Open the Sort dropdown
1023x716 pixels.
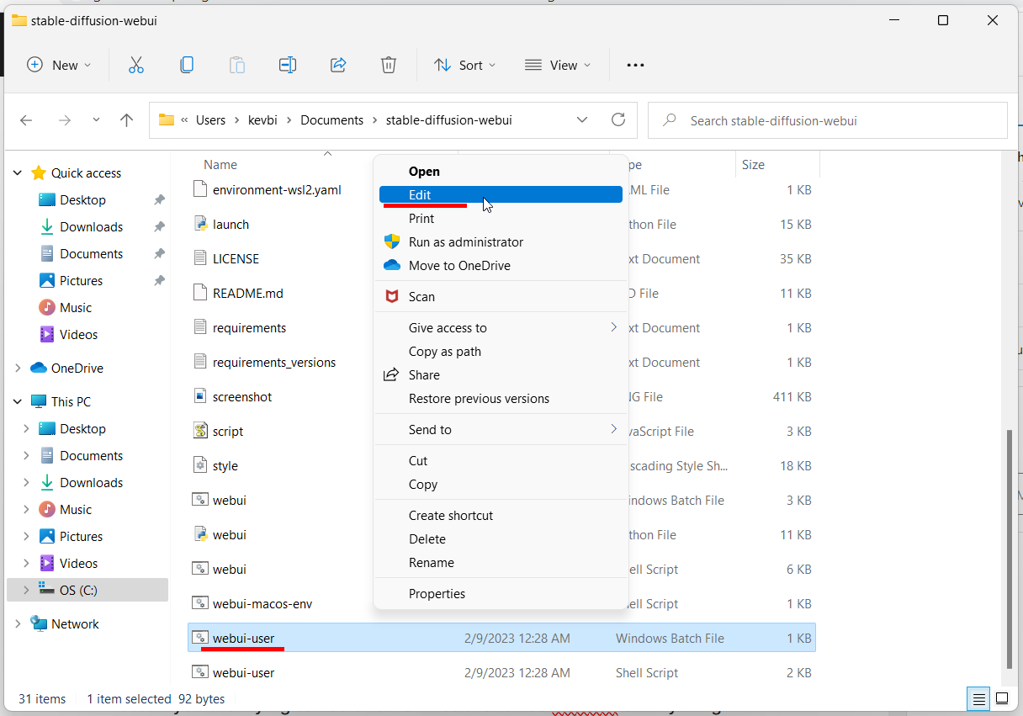click(x=464, y=65)
